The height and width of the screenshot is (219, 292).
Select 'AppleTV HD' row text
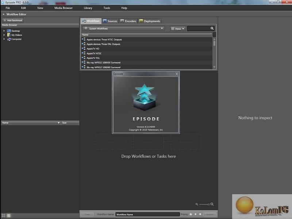[x=93, y=49]
